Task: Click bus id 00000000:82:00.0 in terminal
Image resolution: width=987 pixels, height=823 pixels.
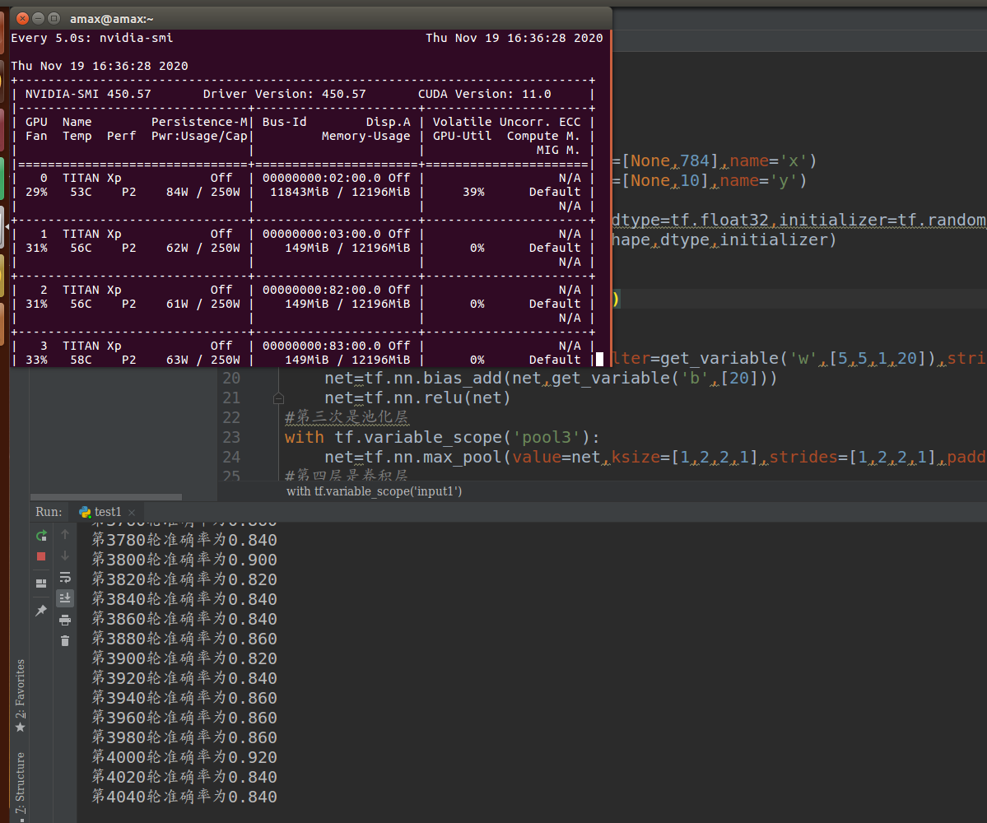Action: [x=322, y=290]
